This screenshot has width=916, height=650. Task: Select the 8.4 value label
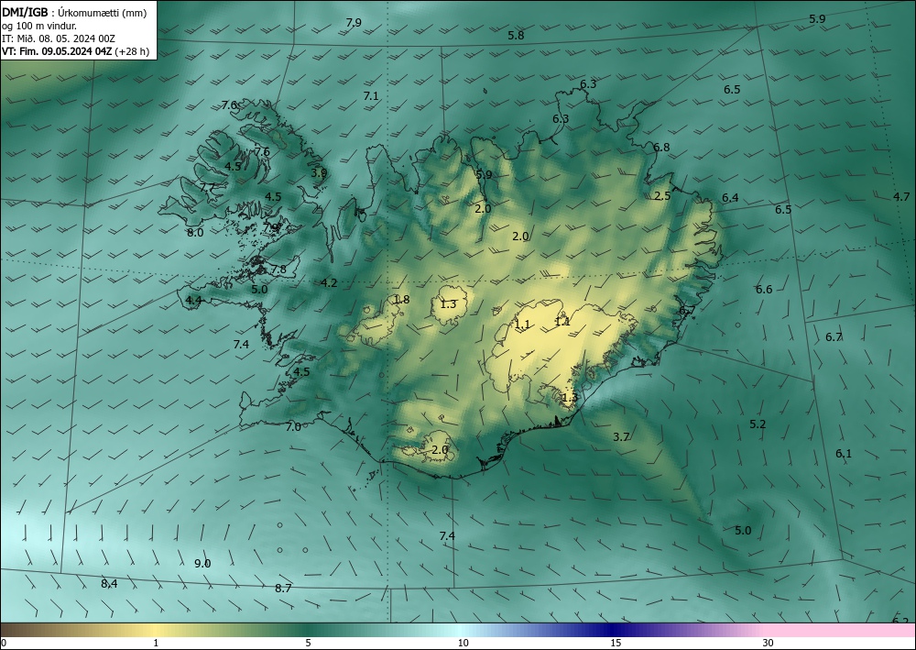[109, 583]
